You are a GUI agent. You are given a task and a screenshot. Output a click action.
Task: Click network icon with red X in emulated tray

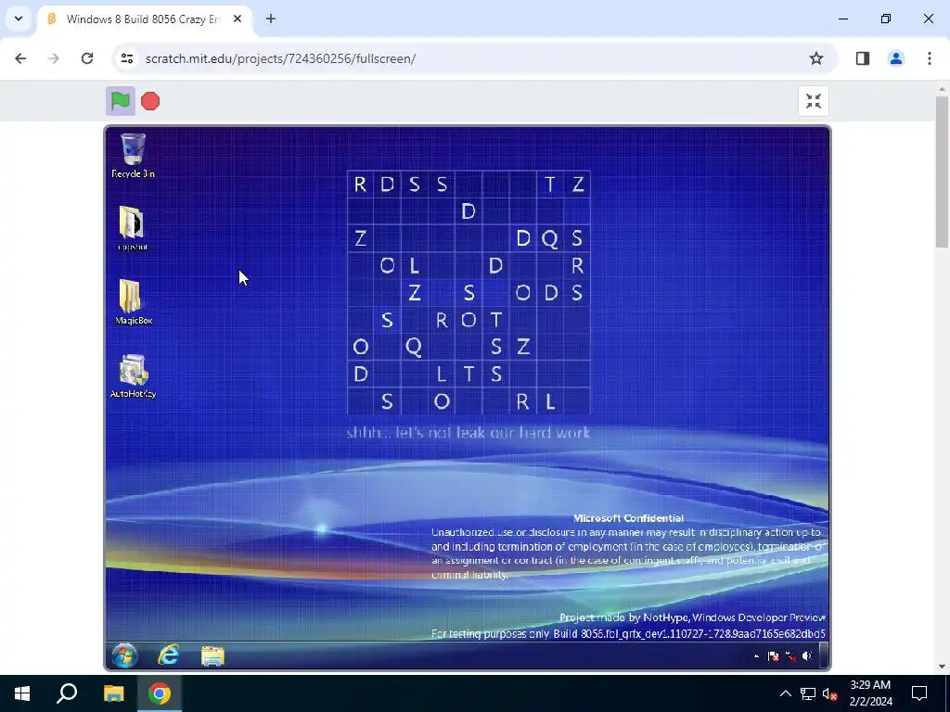[x=790, y=656]
